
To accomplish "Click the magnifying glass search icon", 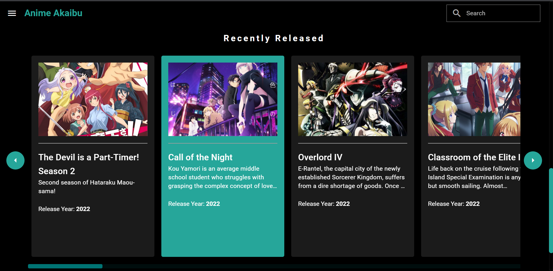I will click(x=457, y=13).
